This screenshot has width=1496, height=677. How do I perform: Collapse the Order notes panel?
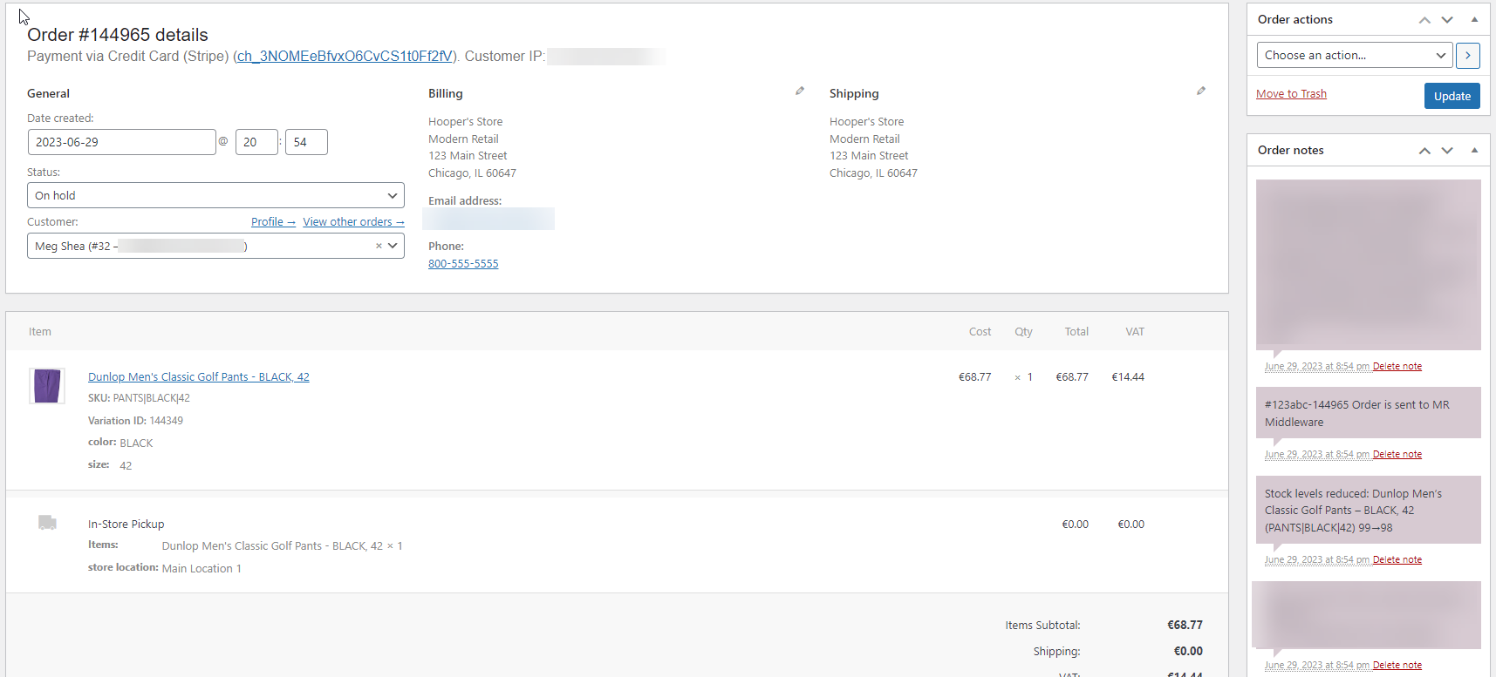point(1474,151)
